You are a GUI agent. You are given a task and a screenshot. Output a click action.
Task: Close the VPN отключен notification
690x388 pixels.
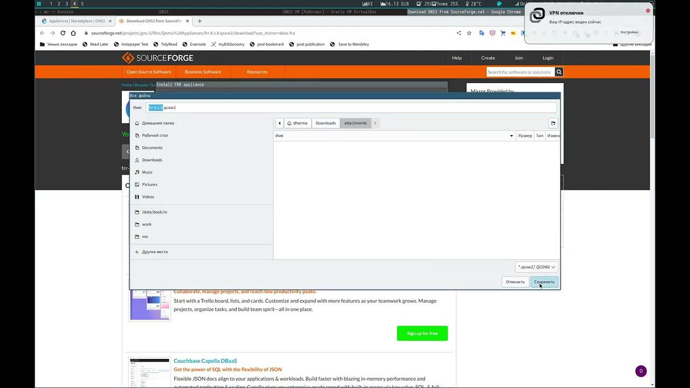coord(648,11)
